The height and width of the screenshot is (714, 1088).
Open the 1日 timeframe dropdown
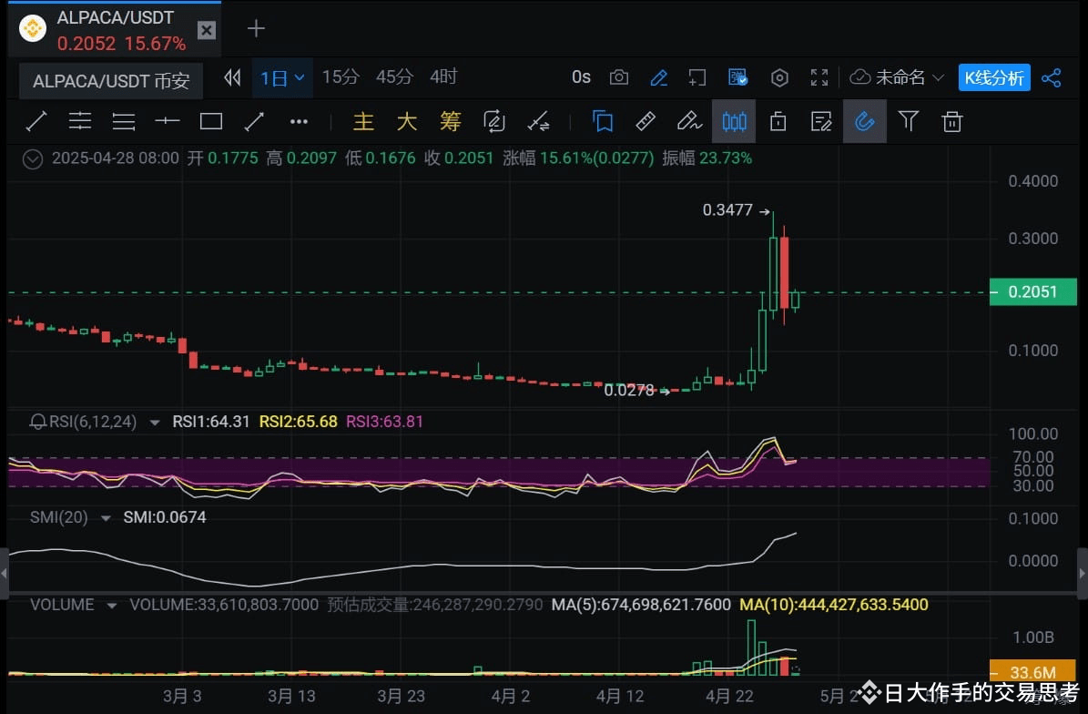tap(282, 77)
